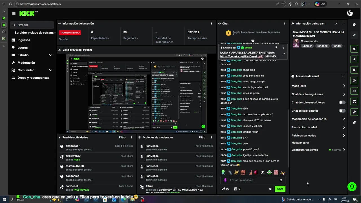Open the hamburger menu beside the Kick logo
Viewport: 361px width, 203px height.
click(14, 13)
